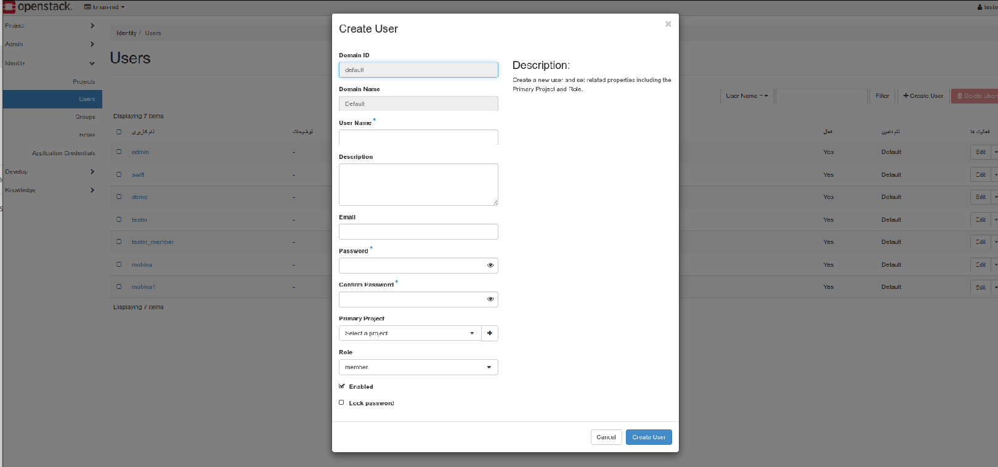998x467 pixels.
Task: Click the Description textarea
Action: (x=418, y=184)
